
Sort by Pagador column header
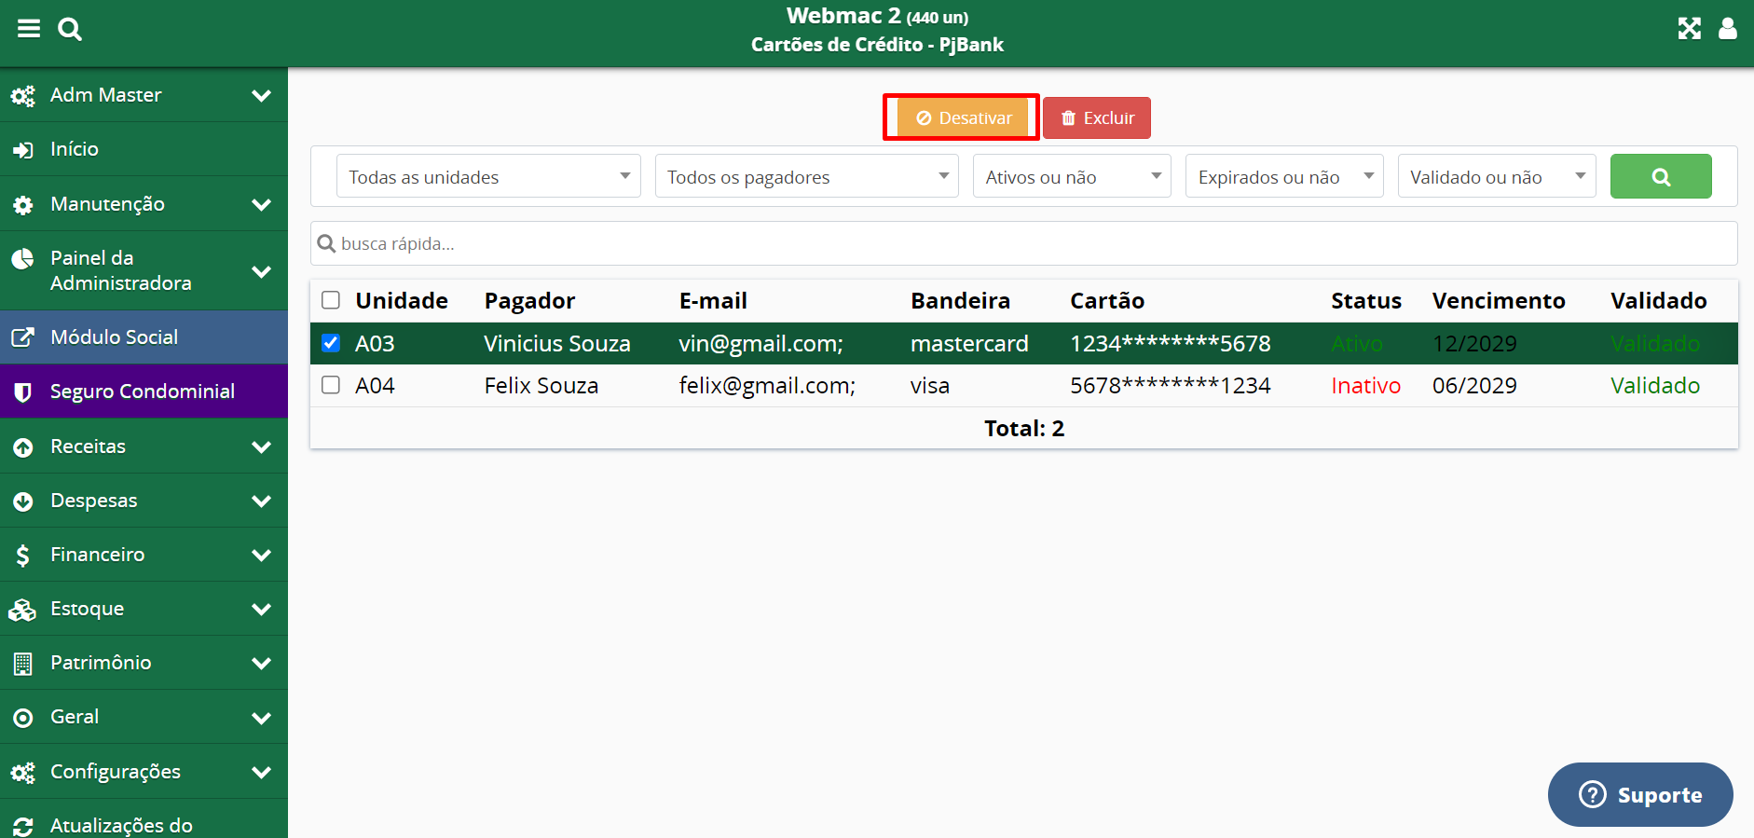(529, 301)
